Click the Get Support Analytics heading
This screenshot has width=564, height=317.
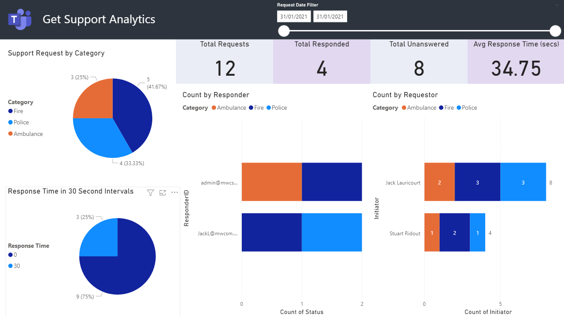click(x=99, y=19)
